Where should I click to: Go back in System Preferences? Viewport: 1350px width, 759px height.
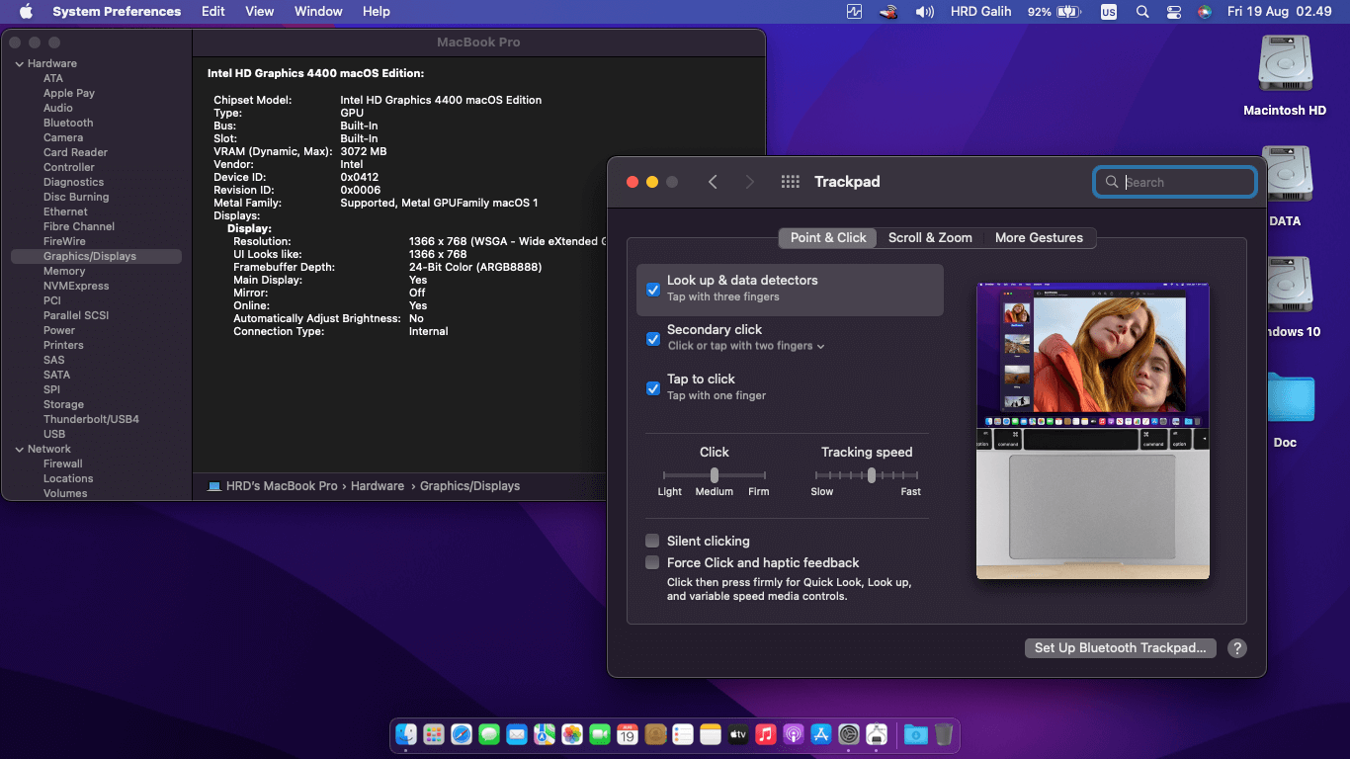click(713, 182)
